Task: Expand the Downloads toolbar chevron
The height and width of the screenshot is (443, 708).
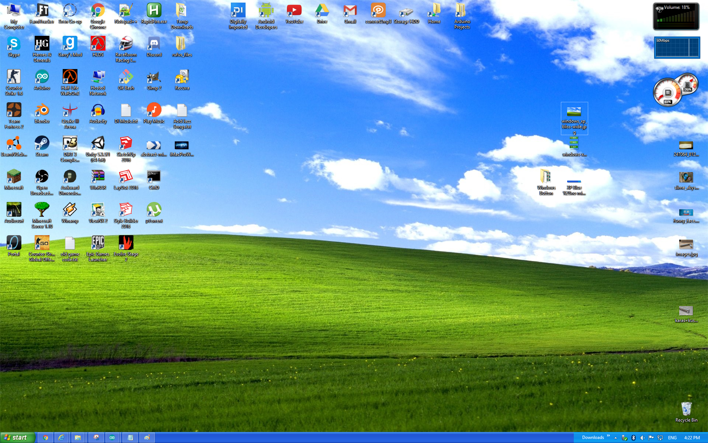Action: [608, 436]
